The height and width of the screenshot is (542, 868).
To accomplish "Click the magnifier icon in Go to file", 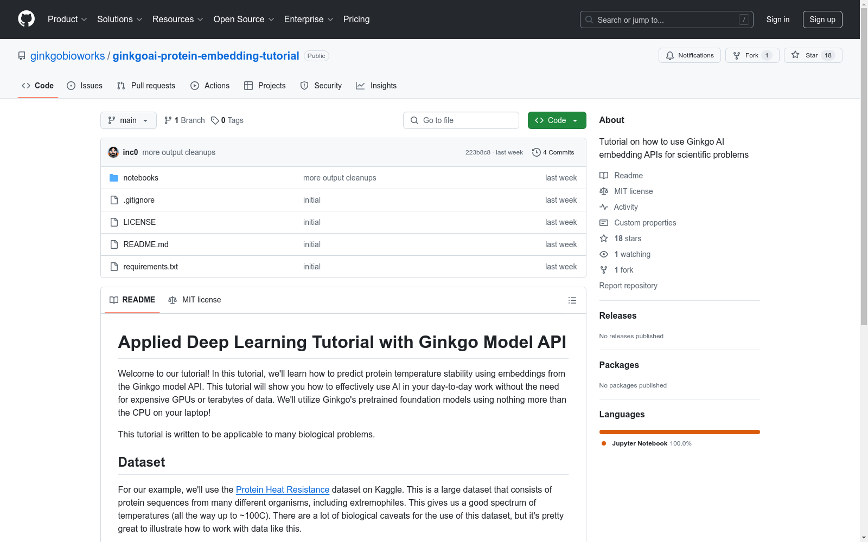I will (x=414, y=120).
